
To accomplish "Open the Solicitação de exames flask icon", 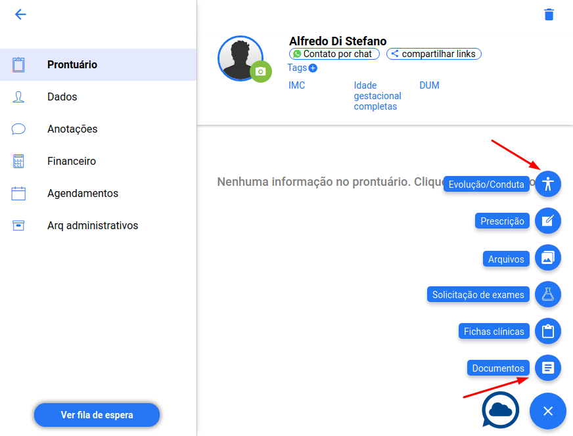I will pos(548,294).
